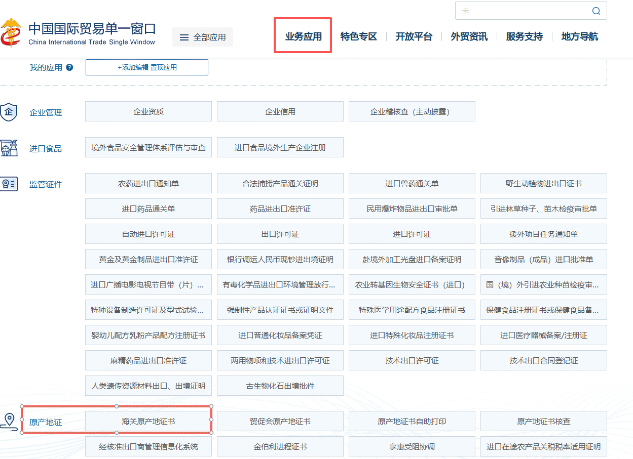This screenshot has width=633, height=459.
Task: Open the 特色专区 menu
Action: (x=359, y=36)
